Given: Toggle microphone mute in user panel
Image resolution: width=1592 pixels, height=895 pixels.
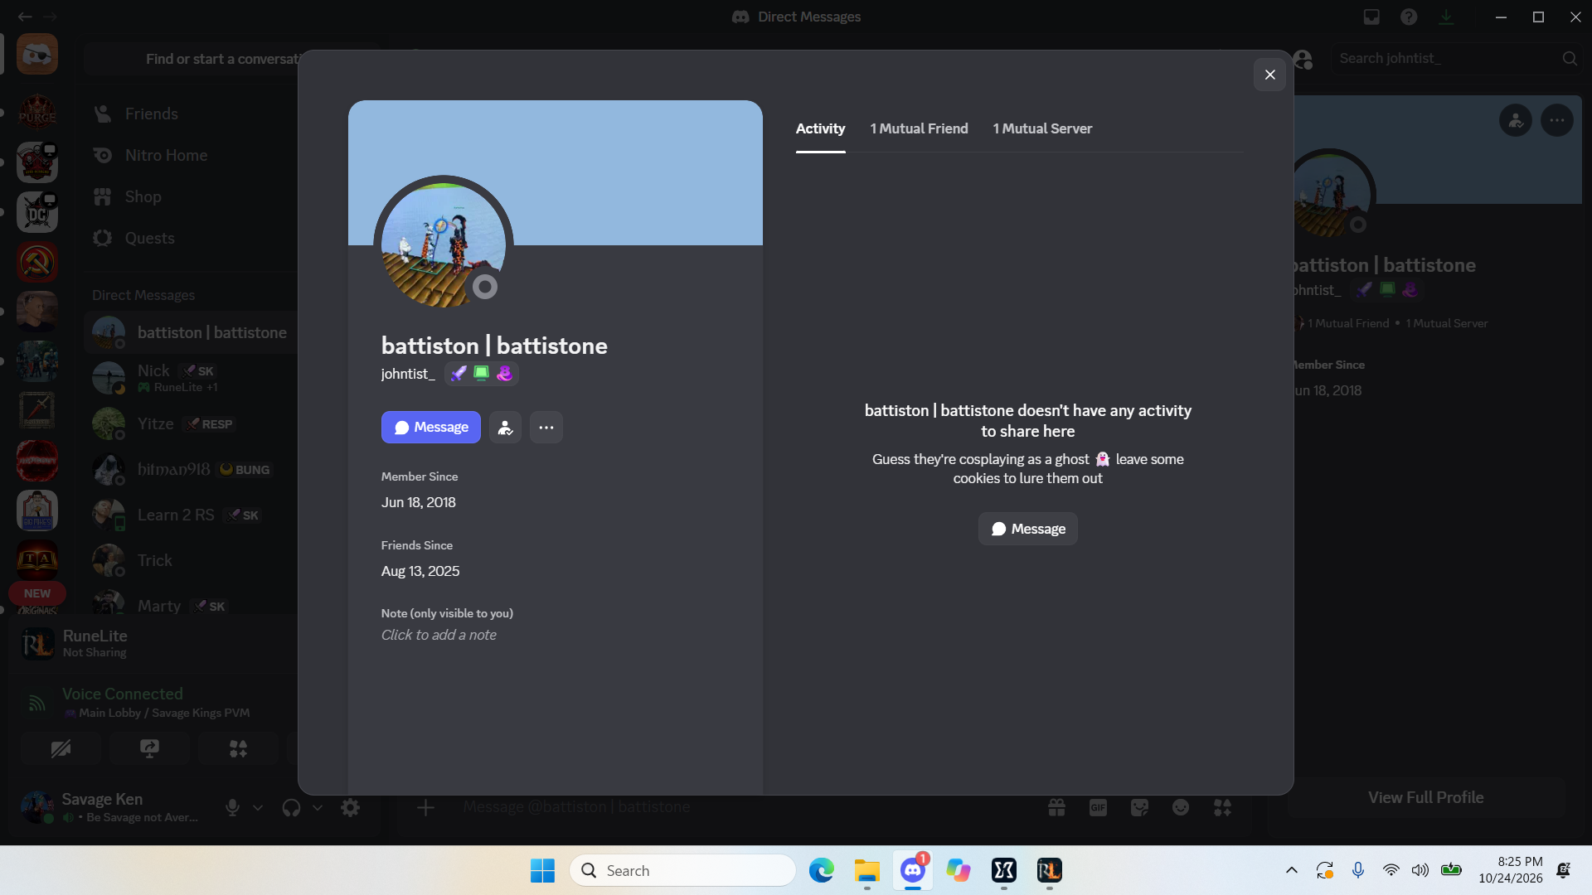Looking at the screenshot, I should 233,807.
